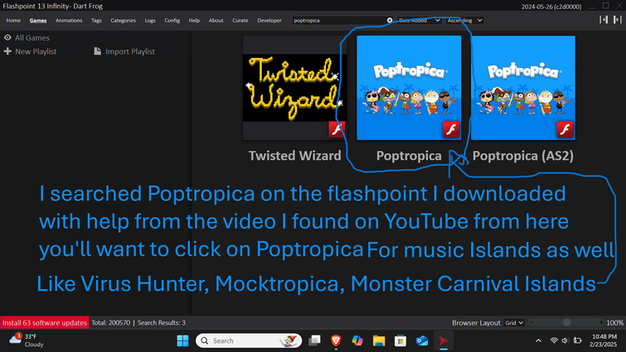Click the Flash icon on Poptropica (AS2)
Screen dimensions: 626x352
565,129
